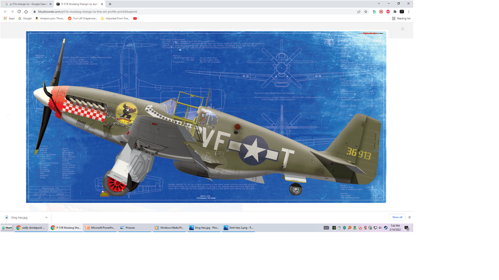Click the dark profile icon in toolbar
Screen dimensions: 499x280
pos(402,12)
